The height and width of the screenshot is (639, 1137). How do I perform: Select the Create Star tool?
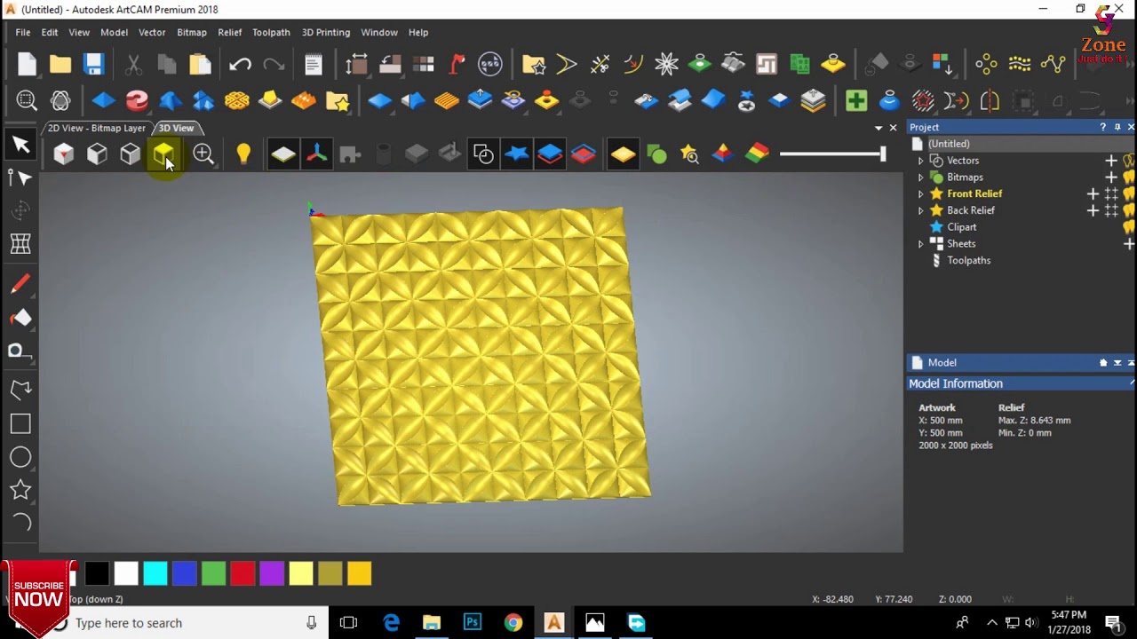(20, 490)
